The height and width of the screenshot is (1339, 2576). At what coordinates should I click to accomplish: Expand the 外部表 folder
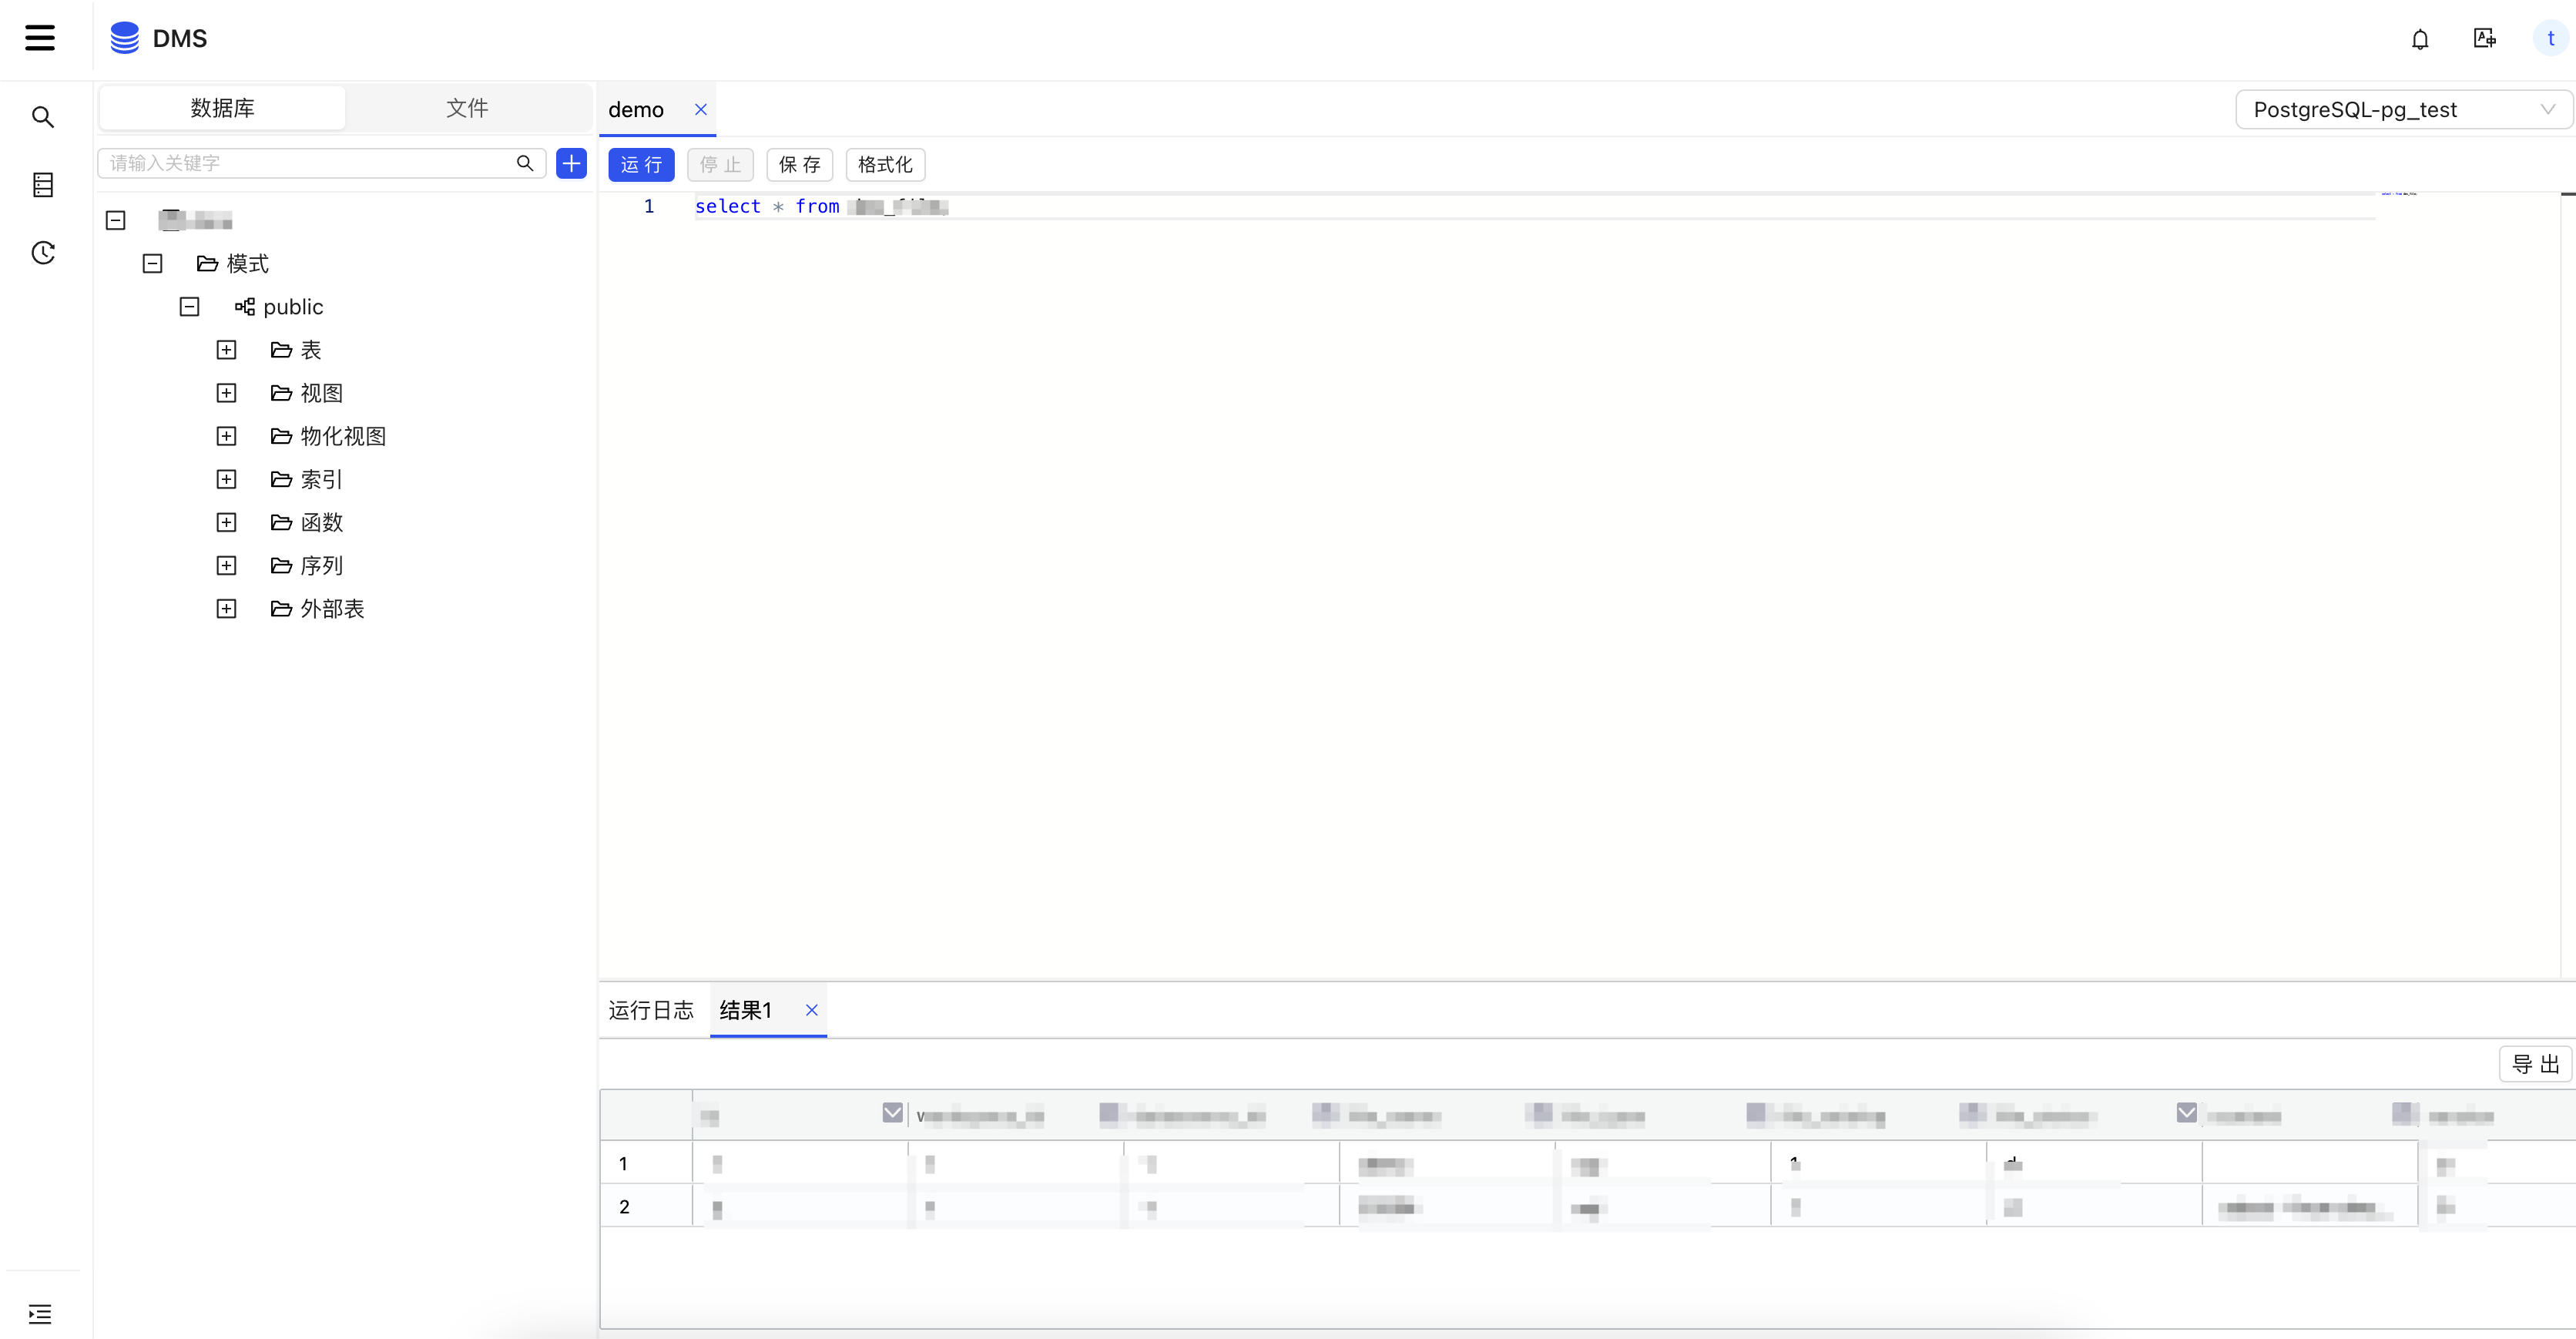[x=227, y=609]
